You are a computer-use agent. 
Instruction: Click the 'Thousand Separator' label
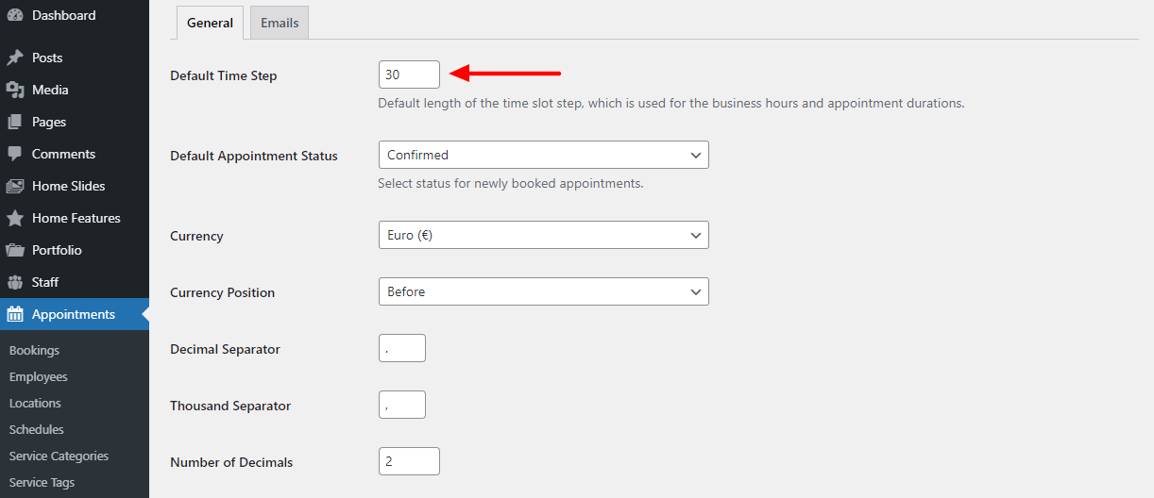[x=230, y=406]
